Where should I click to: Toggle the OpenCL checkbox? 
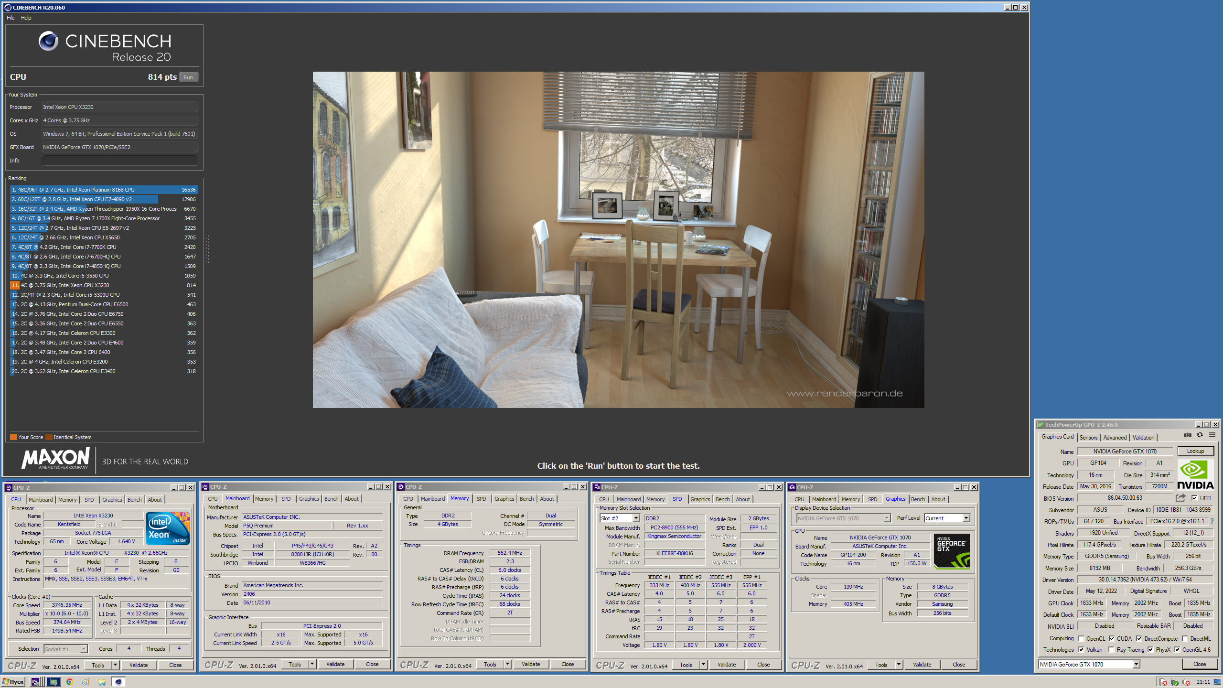point(1081,638)
